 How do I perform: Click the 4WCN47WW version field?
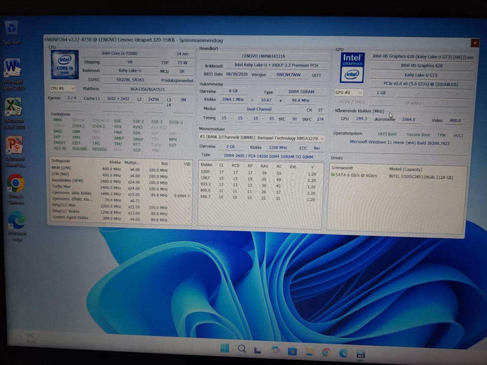(288, 75)
